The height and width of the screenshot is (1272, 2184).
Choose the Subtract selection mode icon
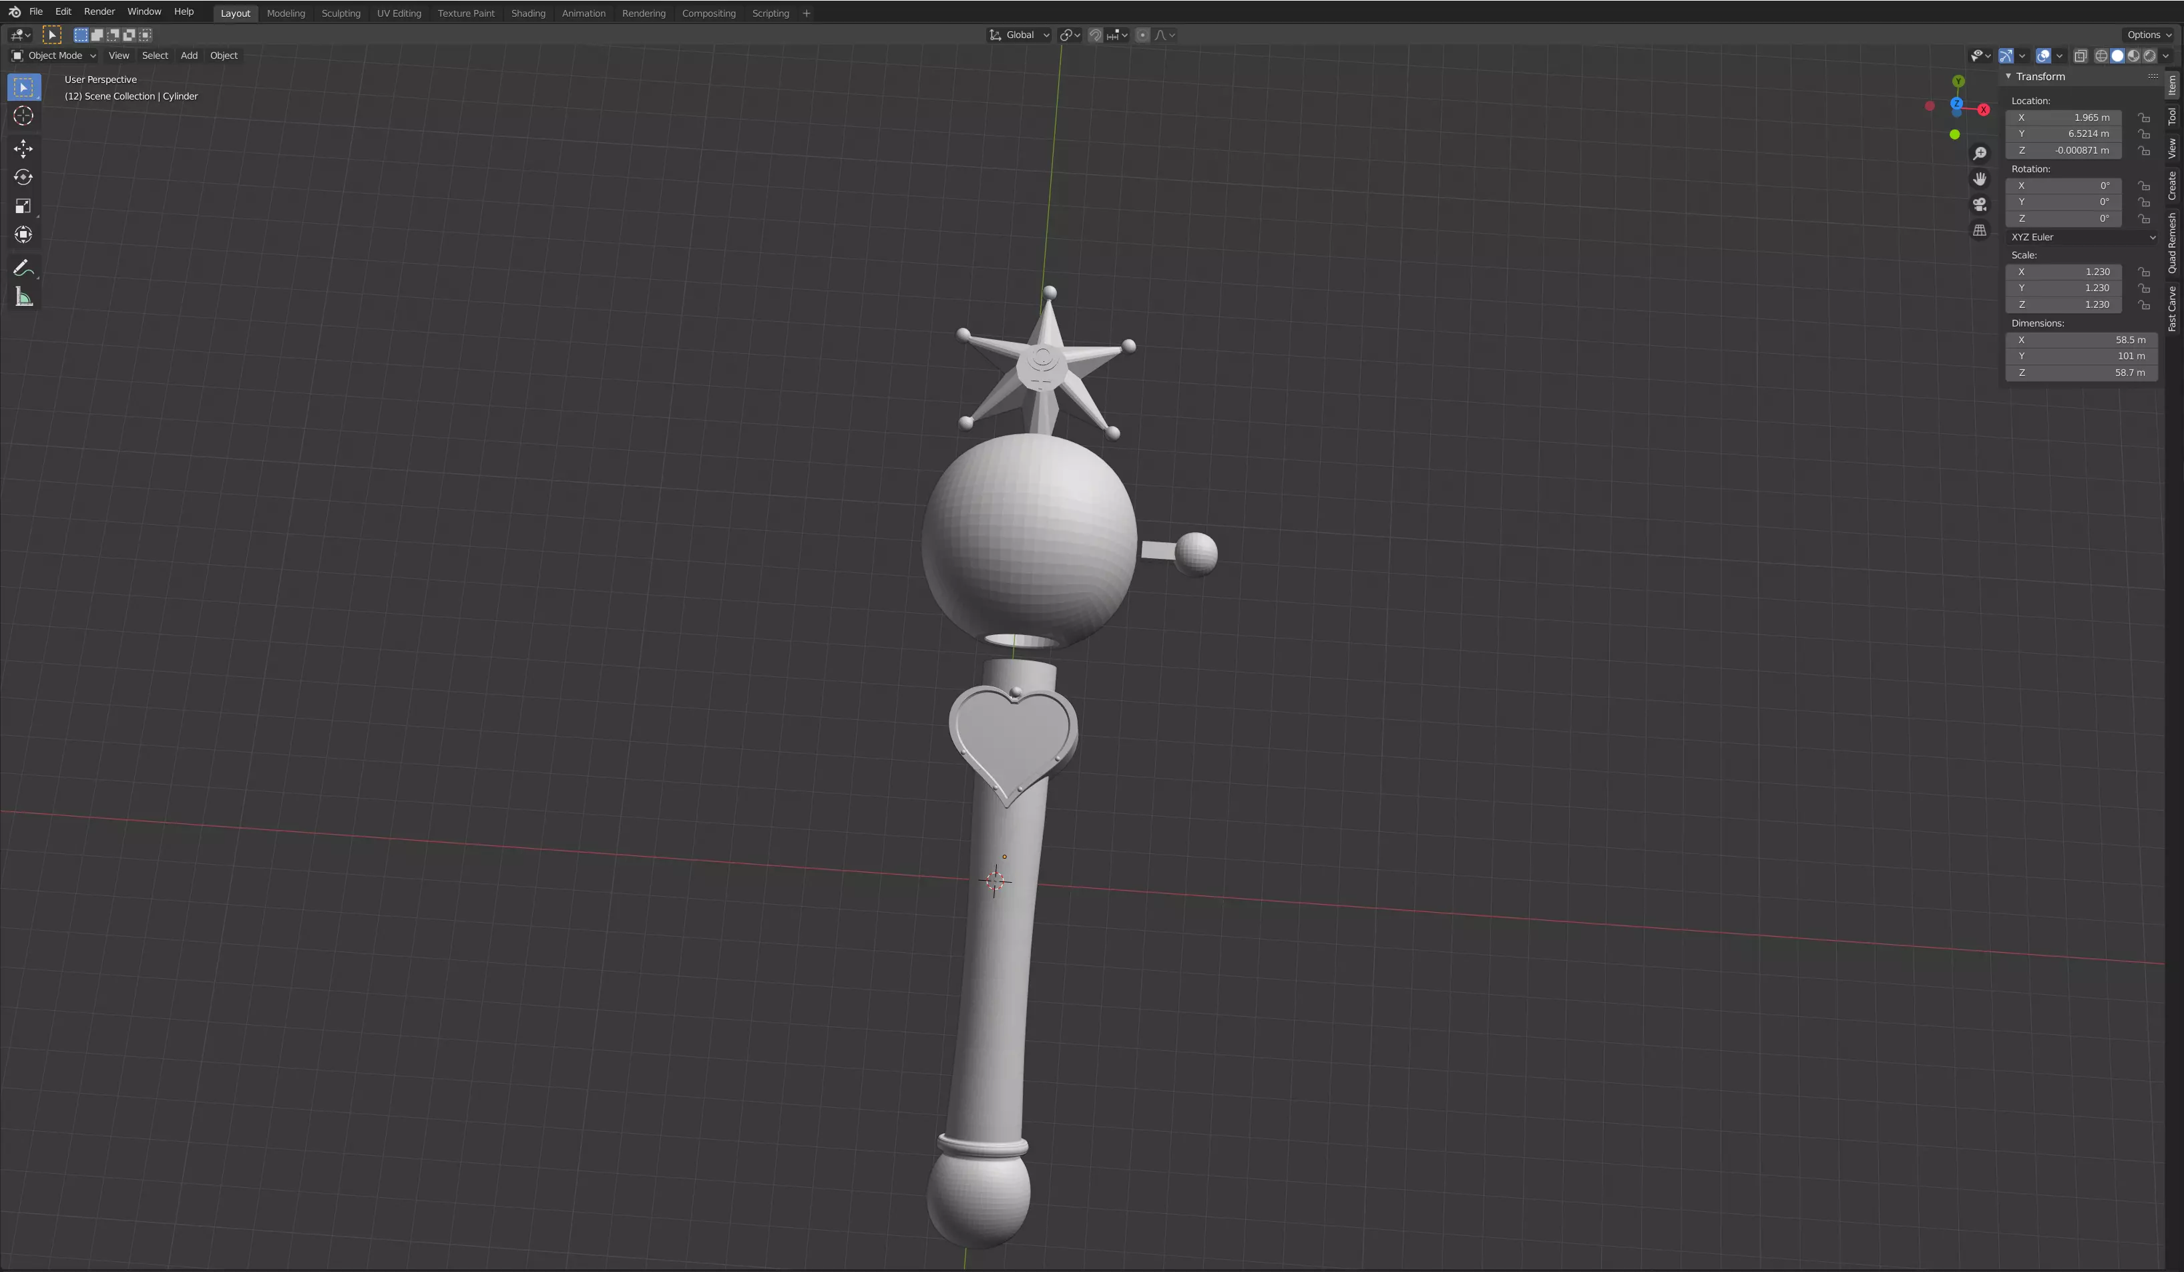(114, 35)
